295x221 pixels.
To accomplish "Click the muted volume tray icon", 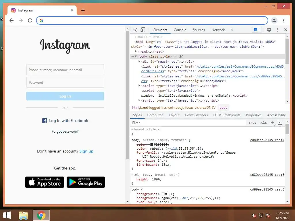I will click(254, 215).
